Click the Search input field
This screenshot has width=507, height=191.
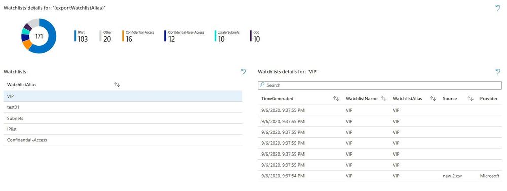pyautogui.click(x=380, y=85)
